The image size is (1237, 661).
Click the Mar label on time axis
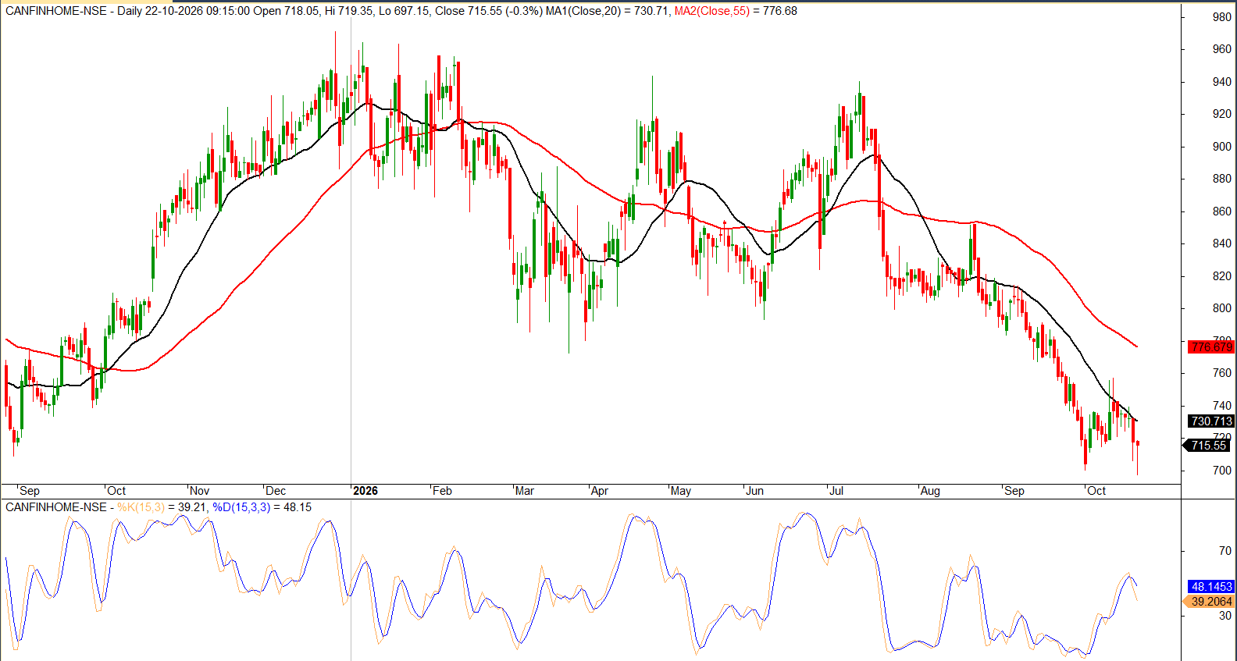[525, 491]
